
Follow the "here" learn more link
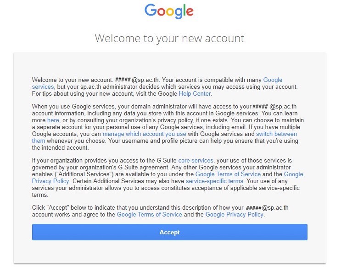pos(53,120)
